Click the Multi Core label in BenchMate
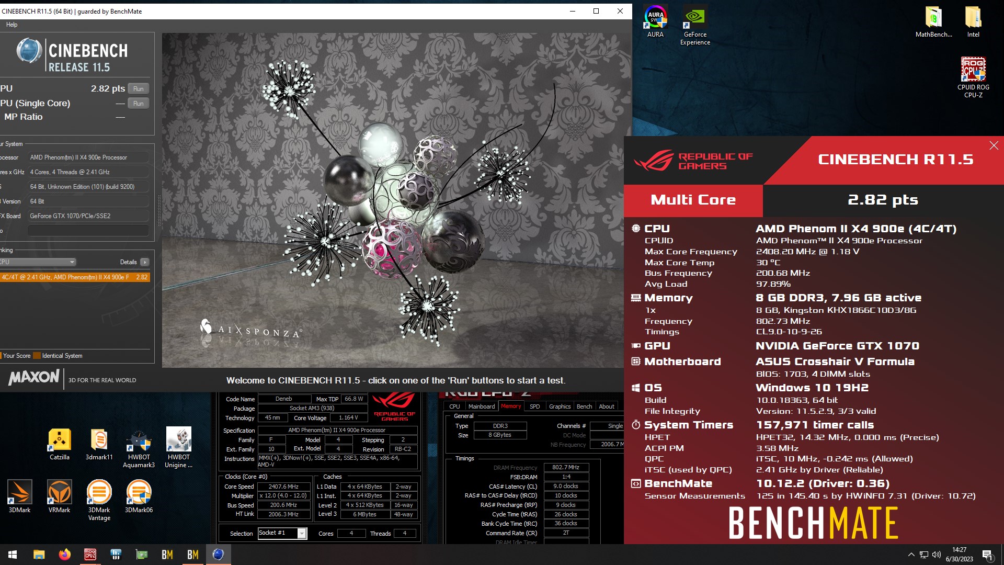 (x=693, y=200)
